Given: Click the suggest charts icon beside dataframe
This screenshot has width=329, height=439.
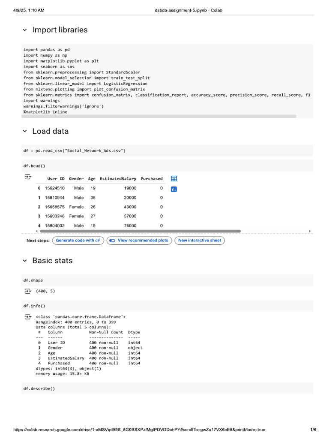Looking at the screenshot, I should click(174, 189).
